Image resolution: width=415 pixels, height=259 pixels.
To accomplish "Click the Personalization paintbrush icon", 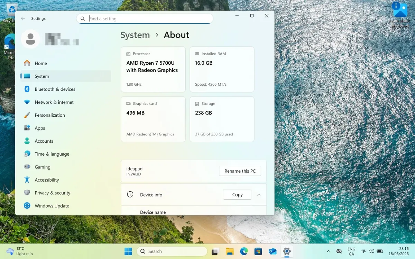I will (x=27, y=115).
